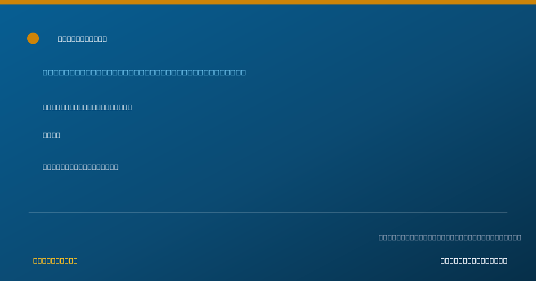
Task: Click the light-blue title line
Action: pos(144,72)
